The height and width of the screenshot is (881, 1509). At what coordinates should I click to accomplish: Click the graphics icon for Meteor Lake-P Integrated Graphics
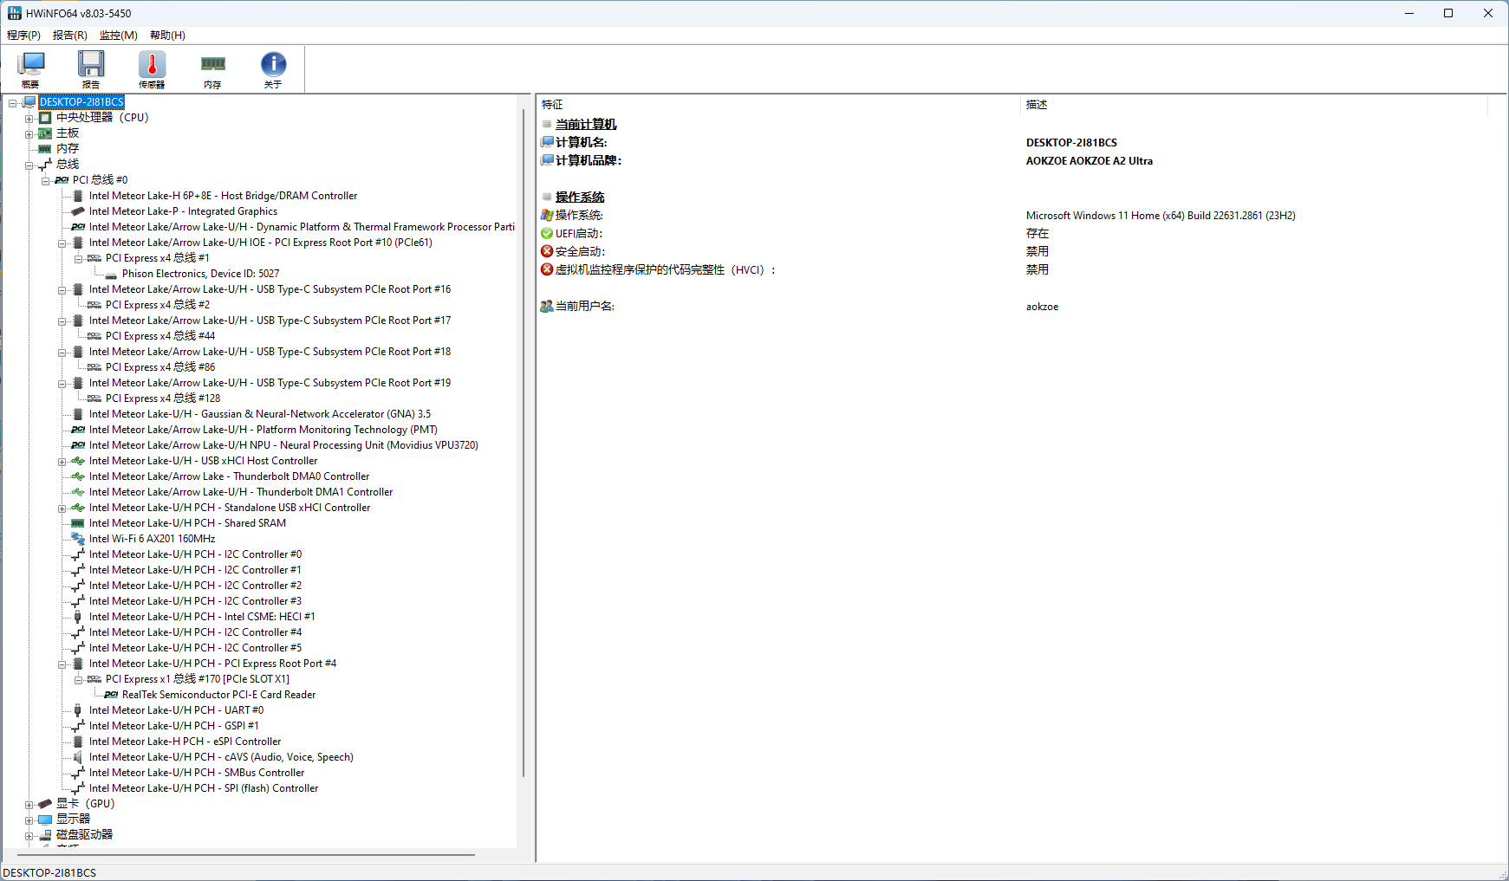pos(78,211)
